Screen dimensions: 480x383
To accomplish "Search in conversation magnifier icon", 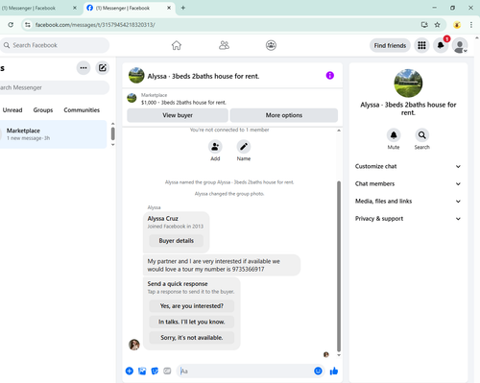I will (422, 135).
